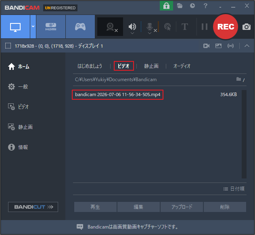
Task: Switch to game recording mode gamepad
Action: click(80, 27)
